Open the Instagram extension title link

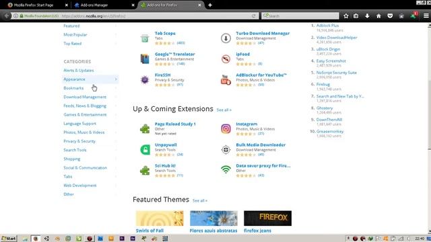click(246, 124)
